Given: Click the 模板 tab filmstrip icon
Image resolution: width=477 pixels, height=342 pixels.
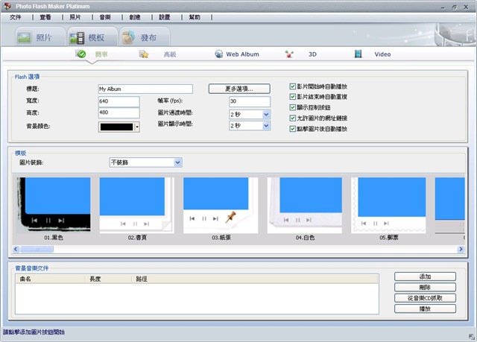Looking at the screenshot, I should coord(77,38).
